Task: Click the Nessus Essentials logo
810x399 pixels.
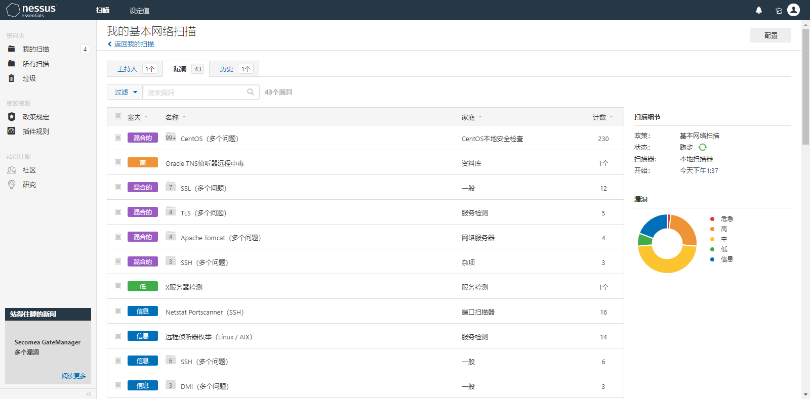Action: [x=31, y=10]
